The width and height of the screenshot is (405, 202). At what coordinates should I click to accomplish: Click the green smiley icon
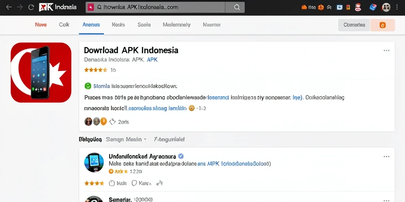click(88, 86)
